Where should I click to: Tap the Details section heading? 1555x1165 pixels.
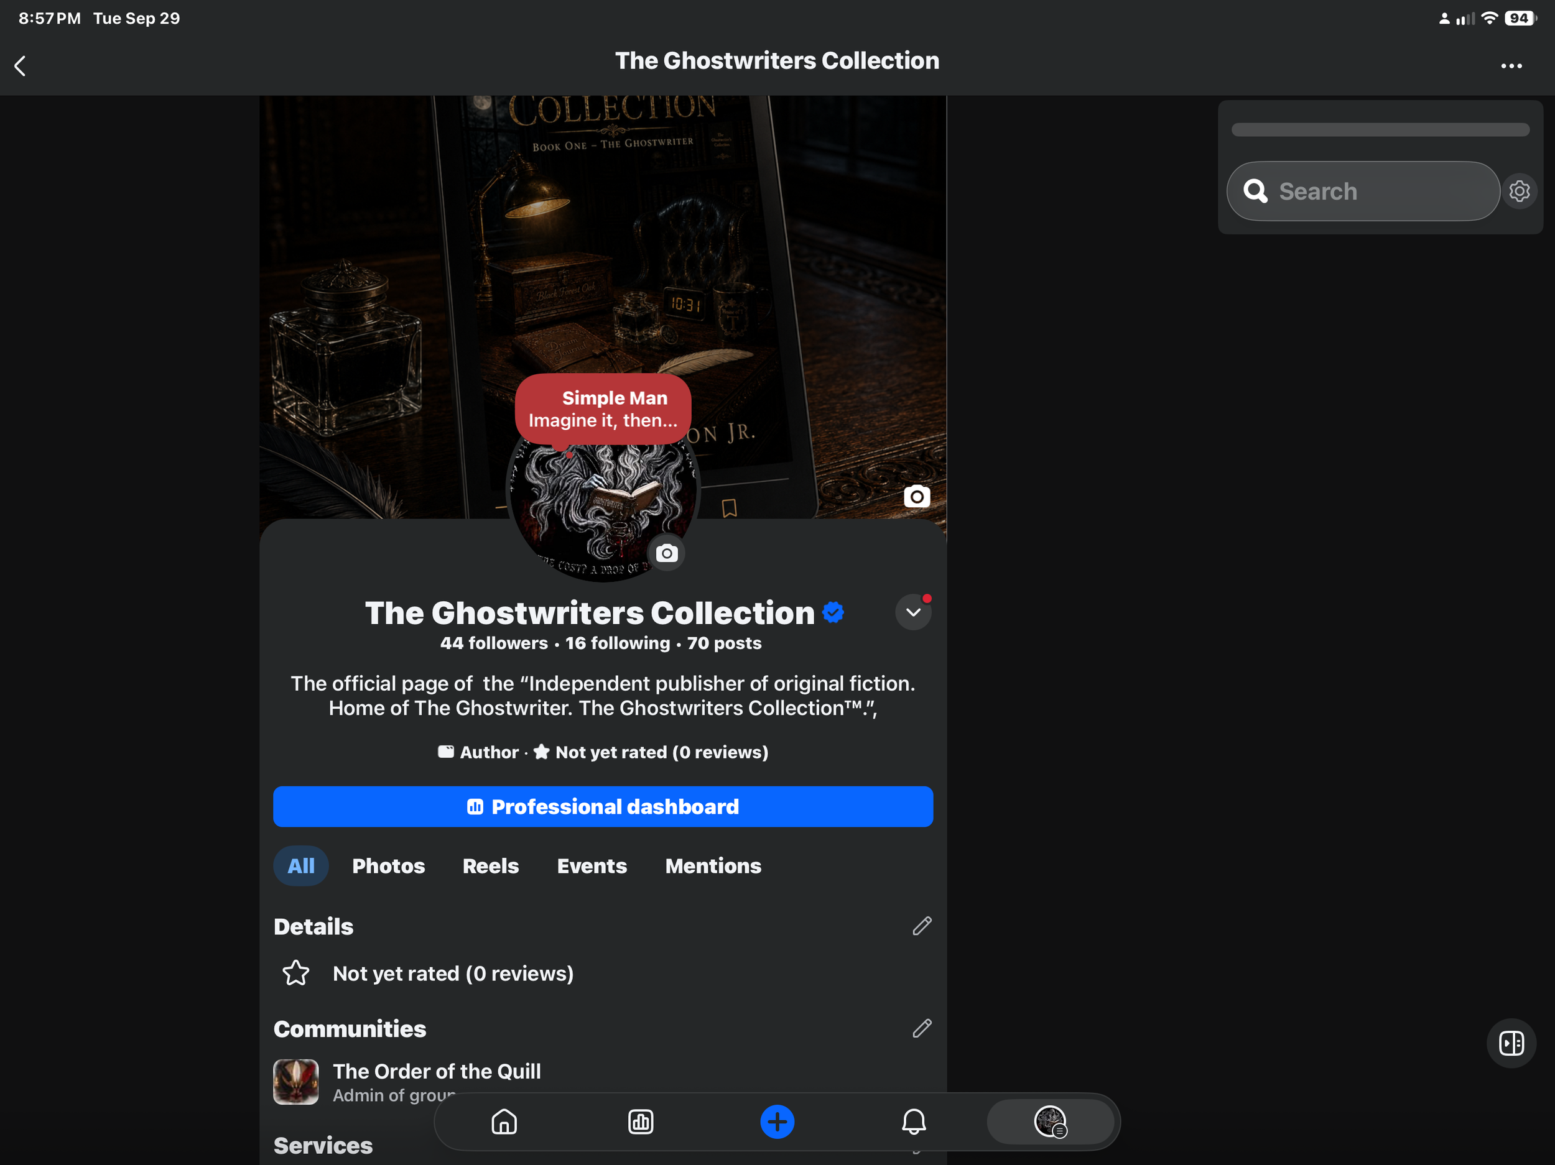[x=313, y=927]
